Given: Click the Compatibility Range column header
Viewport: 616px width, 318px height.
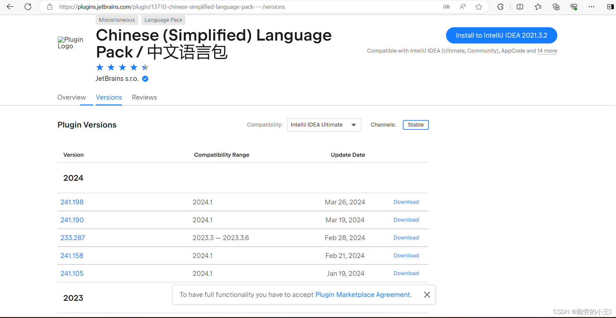Looking at the screenshot, I should pyautogui.click(x=222, y=155).
